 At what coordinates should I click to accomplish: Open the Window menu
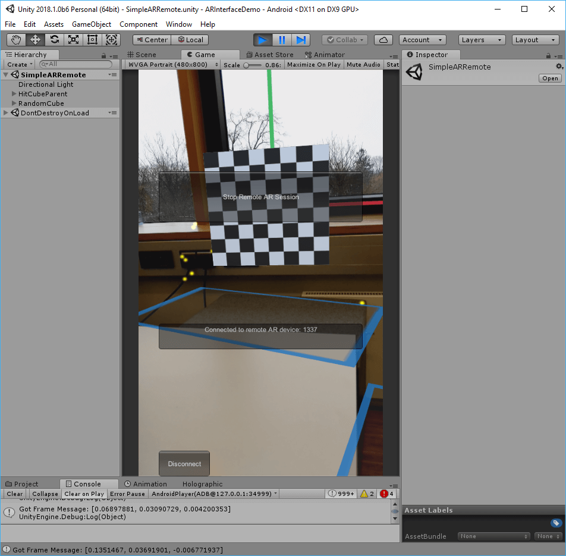tap(179, 24)
